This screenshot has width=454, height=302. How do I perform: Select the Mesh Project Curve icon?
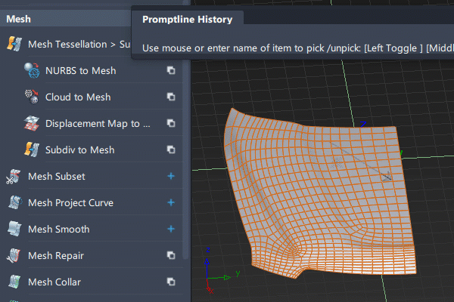click(14, 203)
